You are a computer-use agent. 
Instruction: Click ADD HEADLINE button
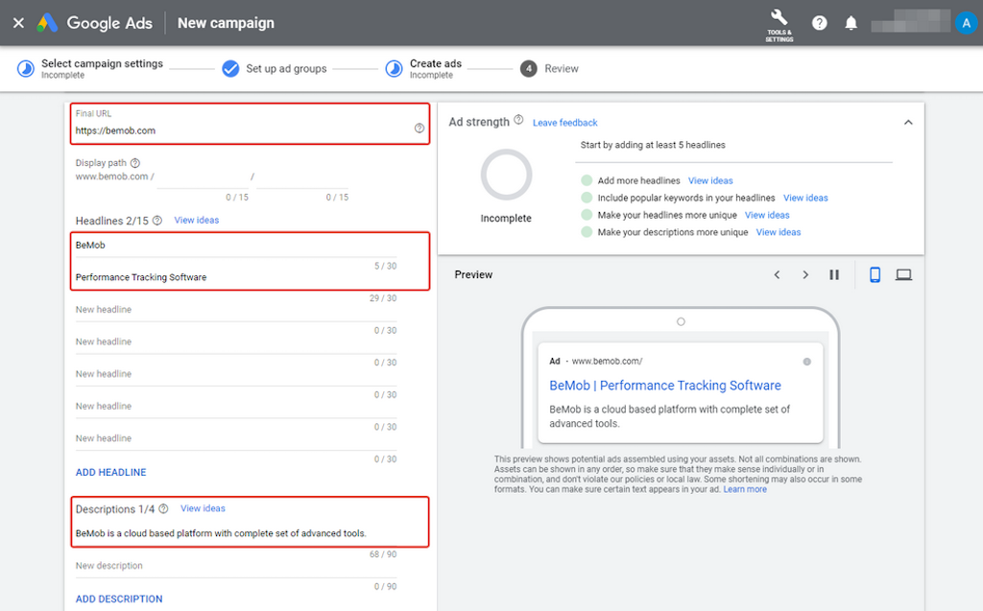[111, 472]
